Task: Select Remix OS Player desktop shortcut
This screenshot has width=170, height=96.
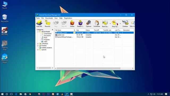Action: [5, 58]
